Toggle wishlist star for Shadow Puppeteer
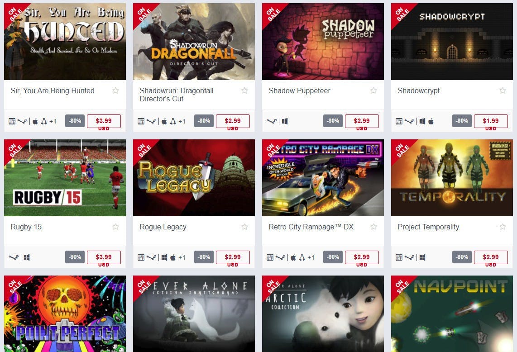 [373, 90]
